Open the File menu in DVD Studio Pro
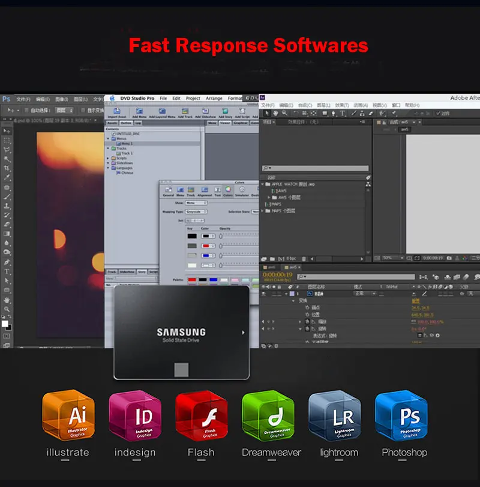 [163, 98]
